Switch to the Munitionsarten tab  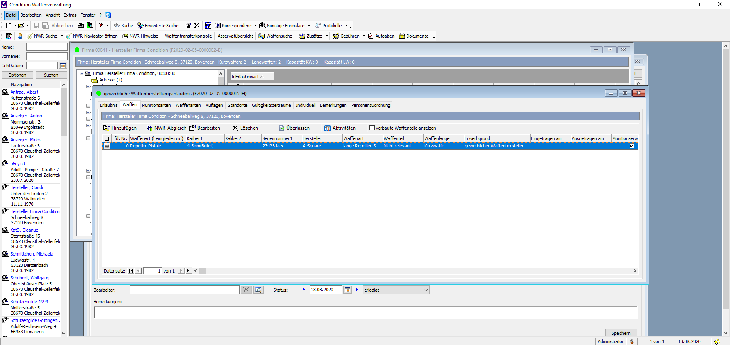(x=156, y=105)
